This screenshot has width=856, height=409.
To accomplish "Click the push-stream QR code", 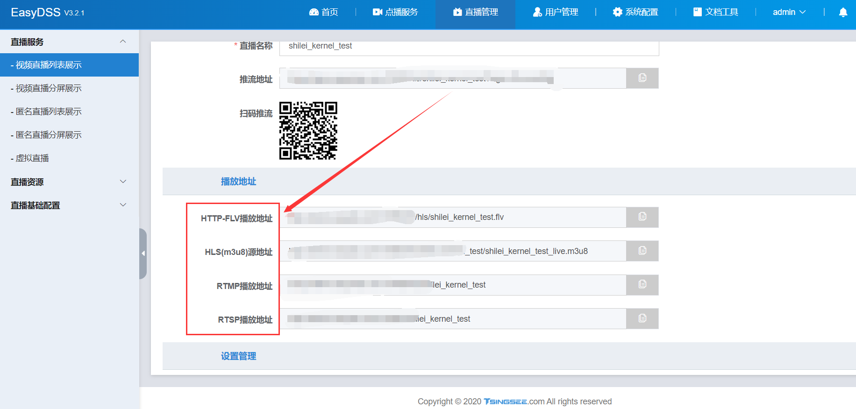I will click(x=308, y=131).
